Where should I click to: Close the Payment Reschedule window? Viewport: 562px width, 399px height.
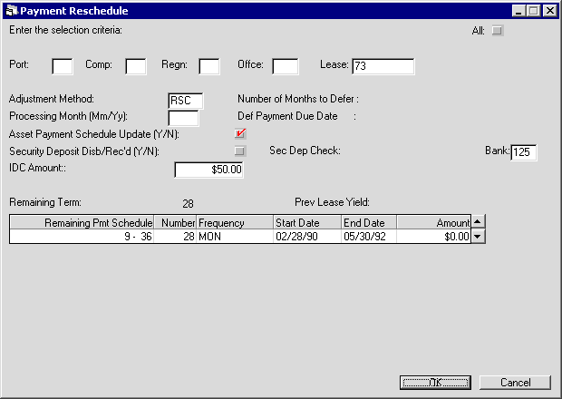pos(550,11)
